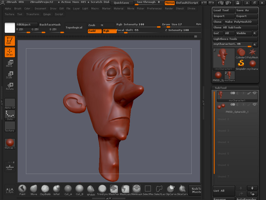Select the SelectRect brush
Image resolution: width=266 pixels, height=200 pixels.
coord(148,190)
